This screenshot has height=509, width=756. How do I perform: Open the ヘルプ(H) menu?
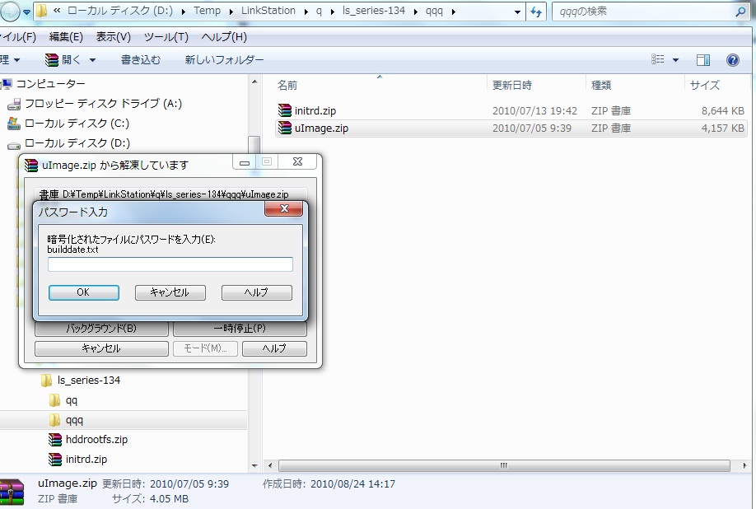(224, 37)
